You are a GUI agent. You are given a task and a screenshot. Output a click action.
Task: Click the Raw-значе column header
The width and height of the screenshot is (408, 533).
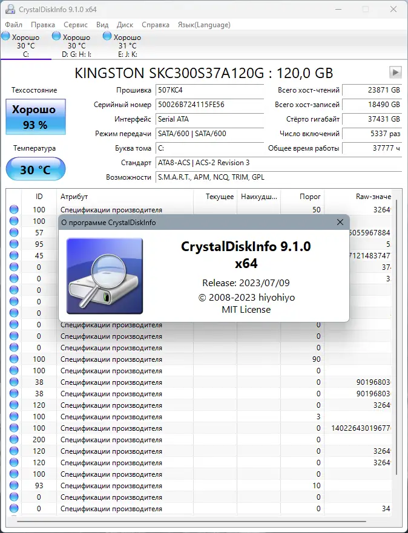[358, 197]
